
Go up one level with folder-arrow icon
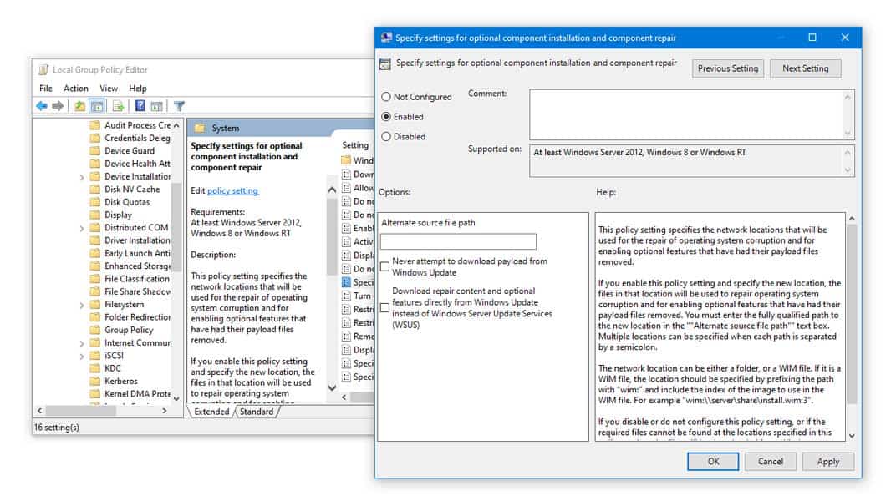[80, 106]
